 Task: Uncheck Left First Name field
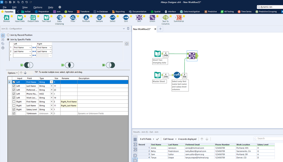(x=14, y=82)
